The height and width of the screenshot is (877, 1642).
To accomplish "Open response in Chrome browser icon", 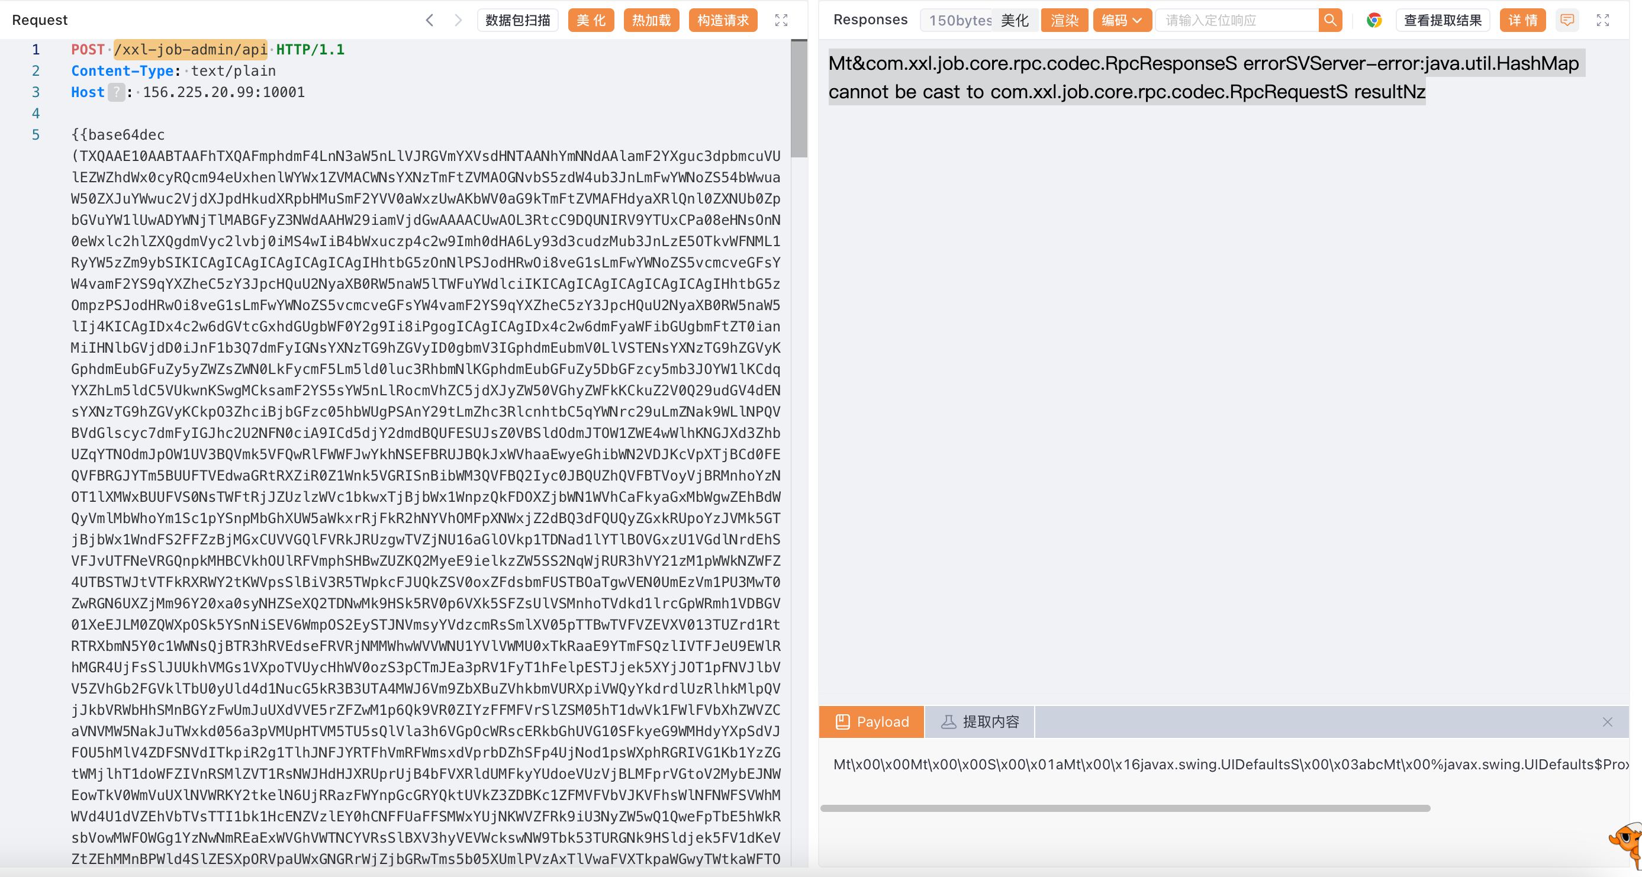I will pos(1374,20).
